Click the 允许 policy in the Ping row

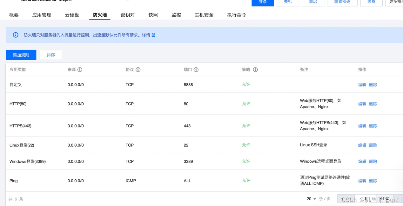tap(246, 180)
